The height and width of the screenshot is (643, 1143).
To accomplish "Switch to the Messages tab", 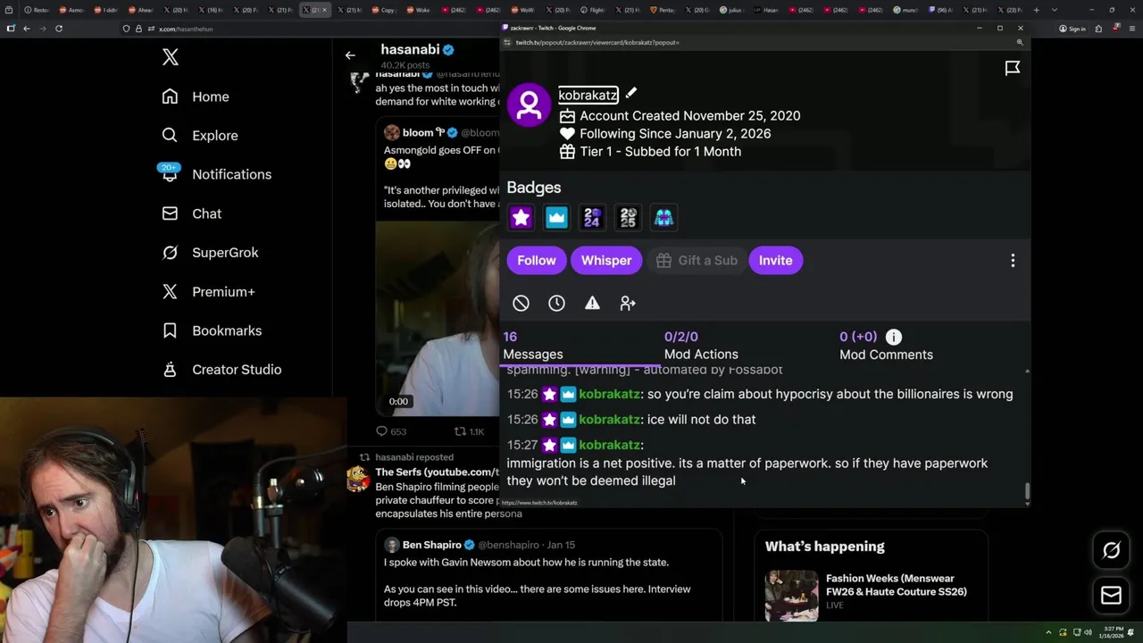I will coord(533,346).
